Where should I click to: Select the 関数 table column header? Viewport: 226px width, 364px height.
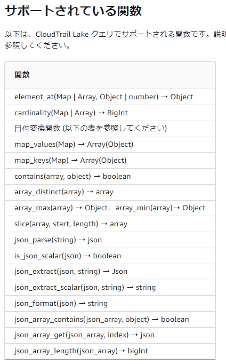[22, 75]
